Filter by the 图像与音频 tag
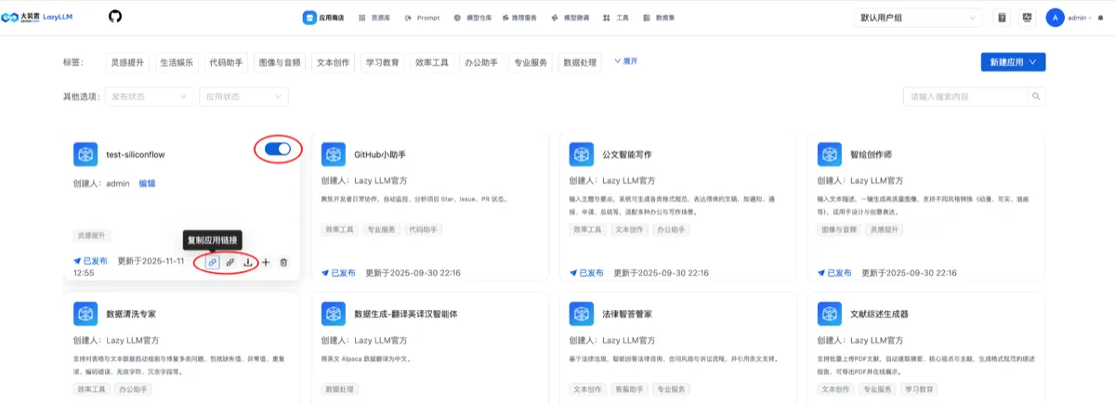Image resolution: width=1115 pixels, height=404 pixels. pyautogui.click(x=282, y=62)
